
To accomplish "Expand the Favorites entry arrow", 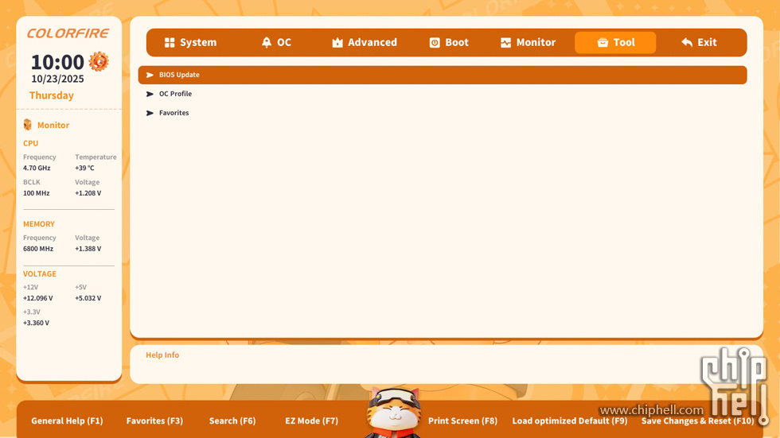I will 150,113.
